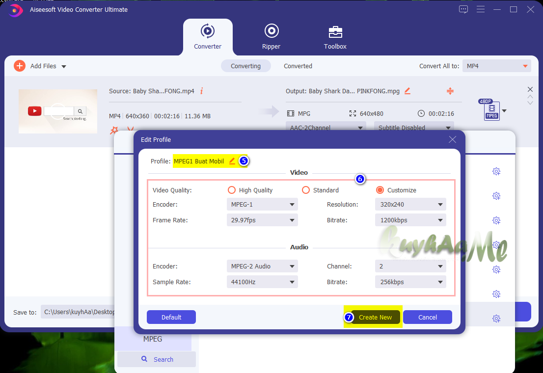Edit profile name with the pencil icon
Viewport: 543px width, 373px height.
click(x=232, y=161)
